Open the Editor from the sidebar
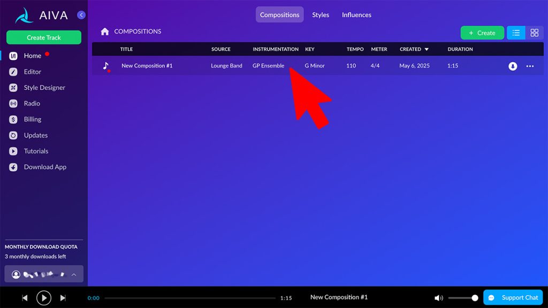 32,72
